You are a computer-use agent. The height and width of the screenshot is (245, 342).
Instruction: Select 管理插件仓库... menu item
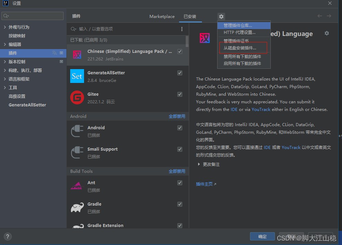(x=244, y=26)
